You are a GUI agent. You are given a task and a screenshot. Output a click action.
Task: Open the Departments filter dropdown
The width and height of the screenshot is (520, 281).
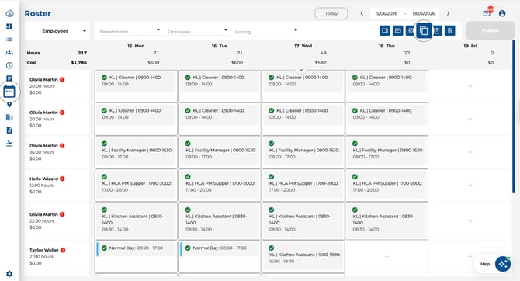(130, 32)
